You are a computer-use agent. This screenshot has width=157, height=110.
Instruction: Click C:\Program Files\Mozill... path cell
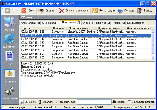tap(110, 32)
